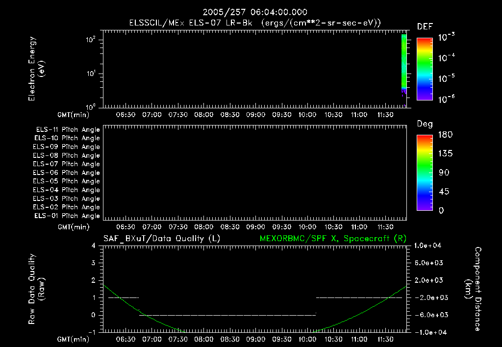Click the 09:00 tick under the pitch angle panel

click(x=255, y=227)
